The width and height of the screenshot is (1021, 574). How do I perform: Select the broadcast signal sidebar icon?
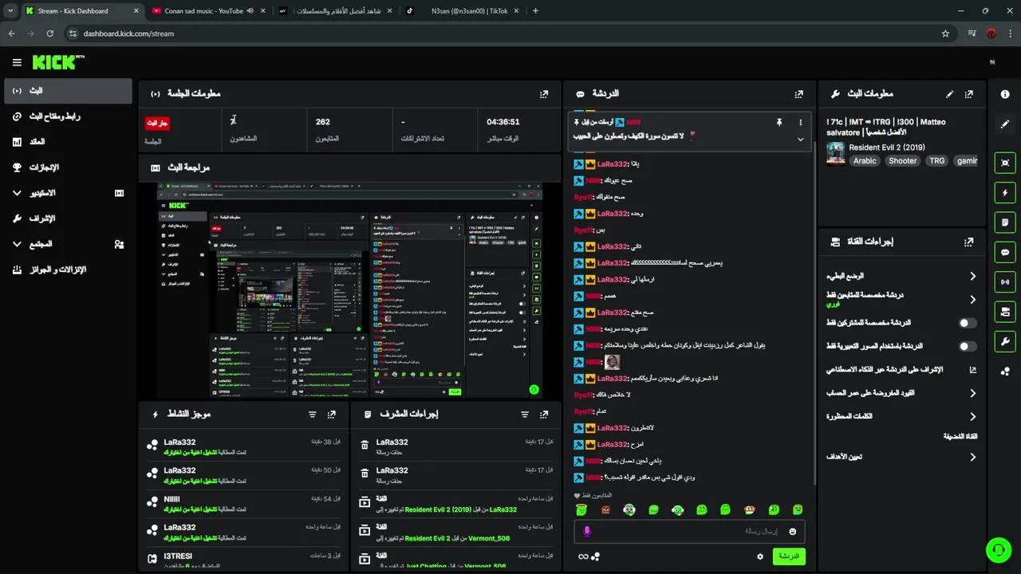coord(1005,281)
